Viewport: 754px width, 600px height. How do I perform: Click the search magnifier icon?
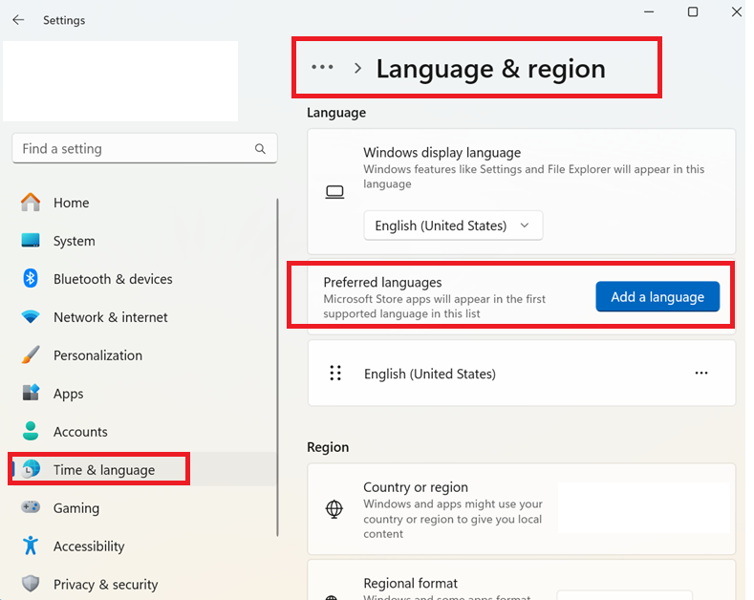[260, 148]
